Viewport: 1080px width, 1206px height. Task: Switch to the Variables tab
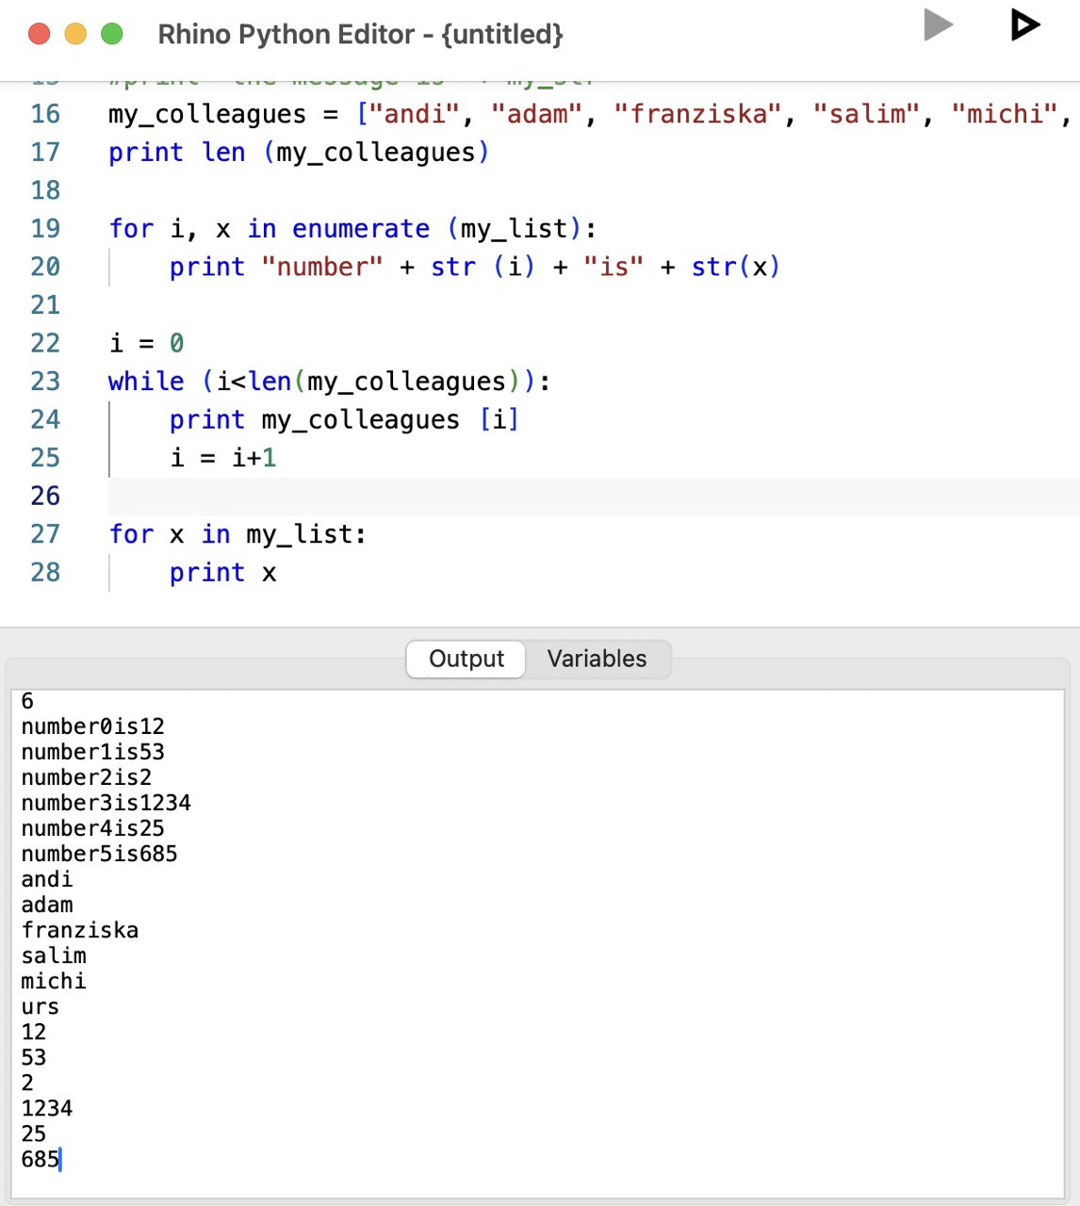(597, 659)
